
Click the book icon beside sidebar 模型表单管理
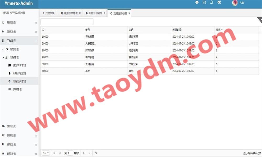(9, 65)
